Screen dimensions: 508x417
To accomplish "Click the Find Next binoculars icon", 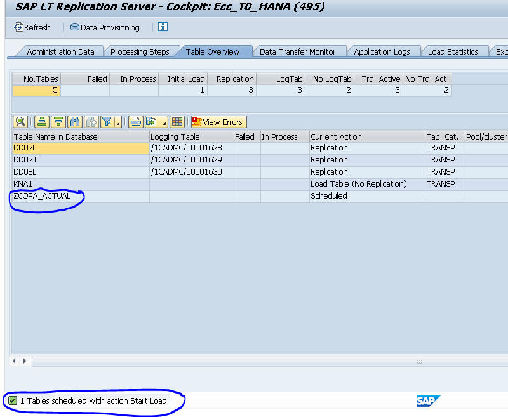I will pos(91,122).
